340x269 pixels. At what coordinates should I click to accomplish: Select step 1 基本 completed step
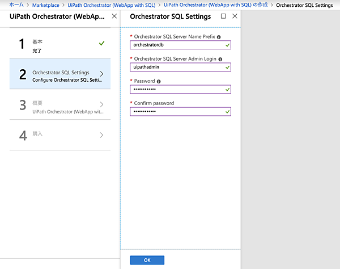[x=59, y=46]
